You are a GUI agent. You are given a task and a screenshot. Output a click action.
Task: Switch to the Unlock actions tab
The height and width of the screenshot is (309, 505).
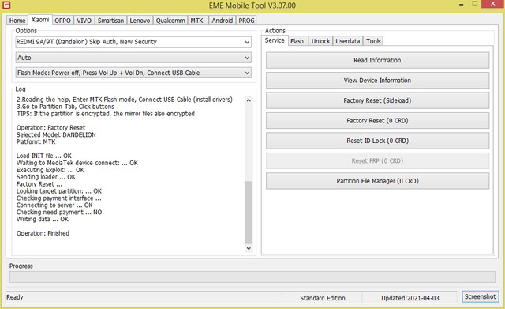(321, 41)
